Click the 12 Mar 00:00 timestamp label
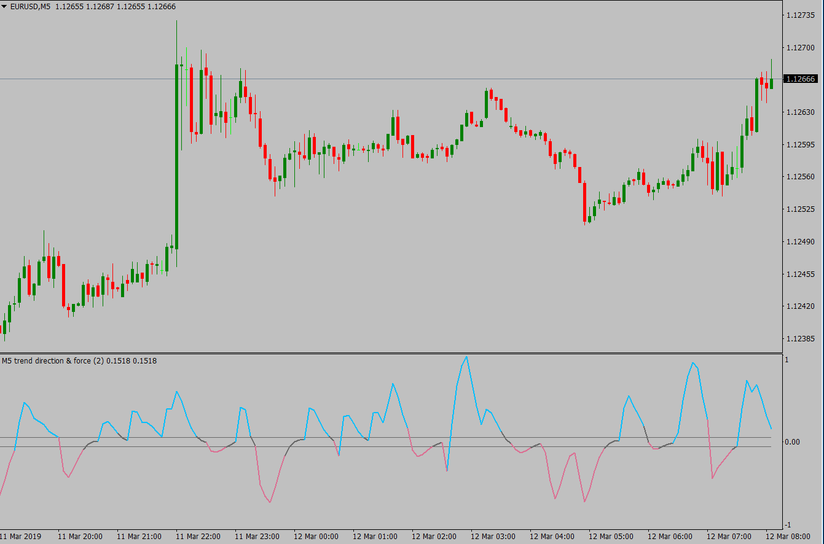The image size is (824, 544). (x=316, y=535)
